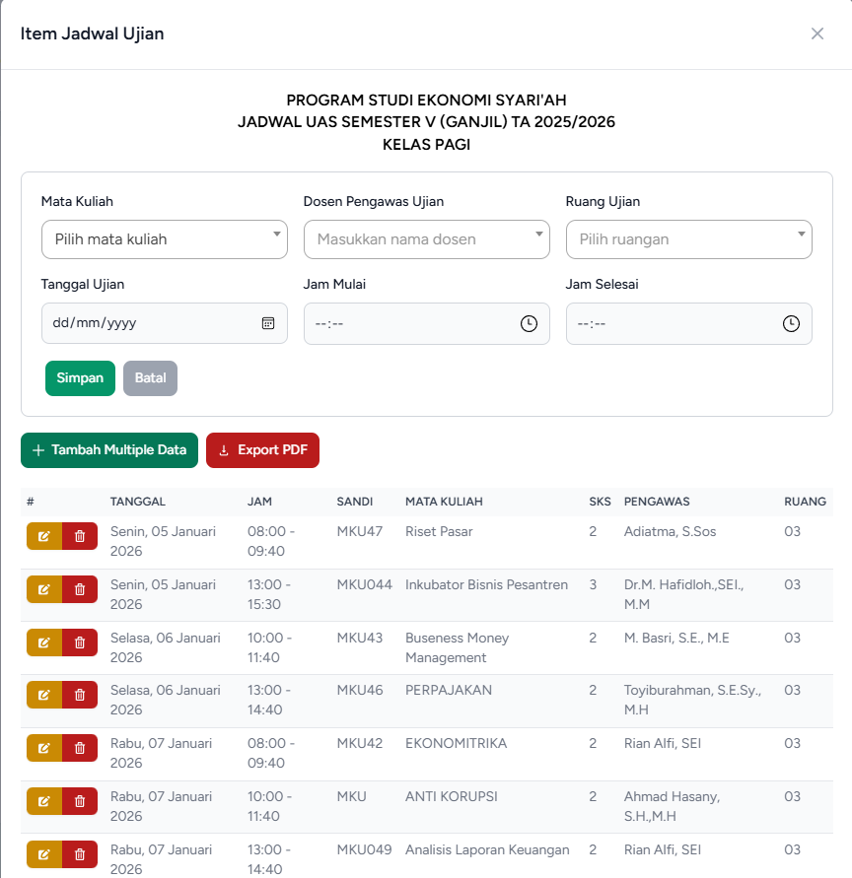Click the Riset Pasar course name
The image size is (852, 878).
pos(439,531)
